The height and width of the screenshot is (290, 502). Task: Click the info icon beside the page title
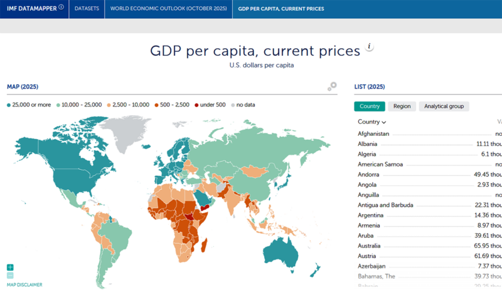tap(370, 48)
